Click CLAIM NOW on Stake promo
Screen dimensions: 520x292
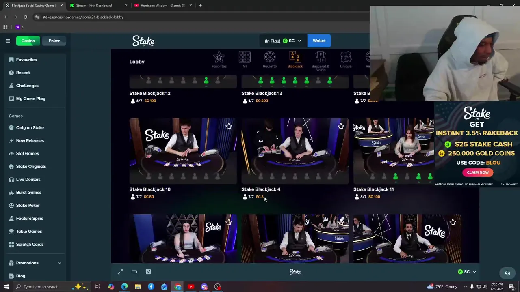pos(478,172)
